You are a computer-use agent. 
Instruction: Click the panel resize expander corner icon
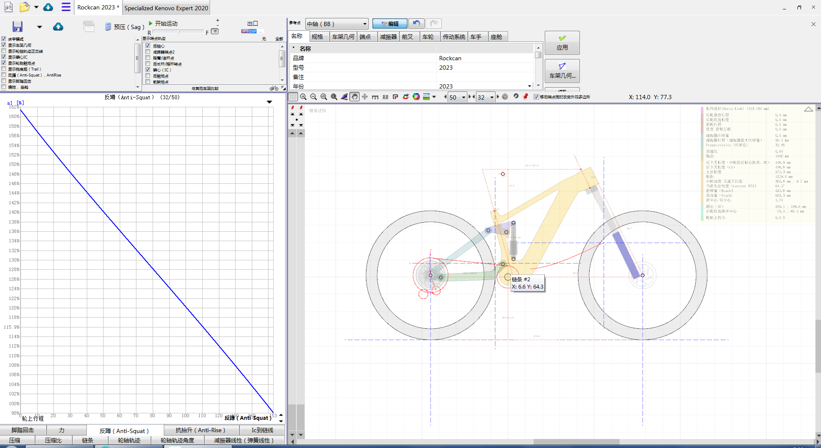(x=283, y=88)
